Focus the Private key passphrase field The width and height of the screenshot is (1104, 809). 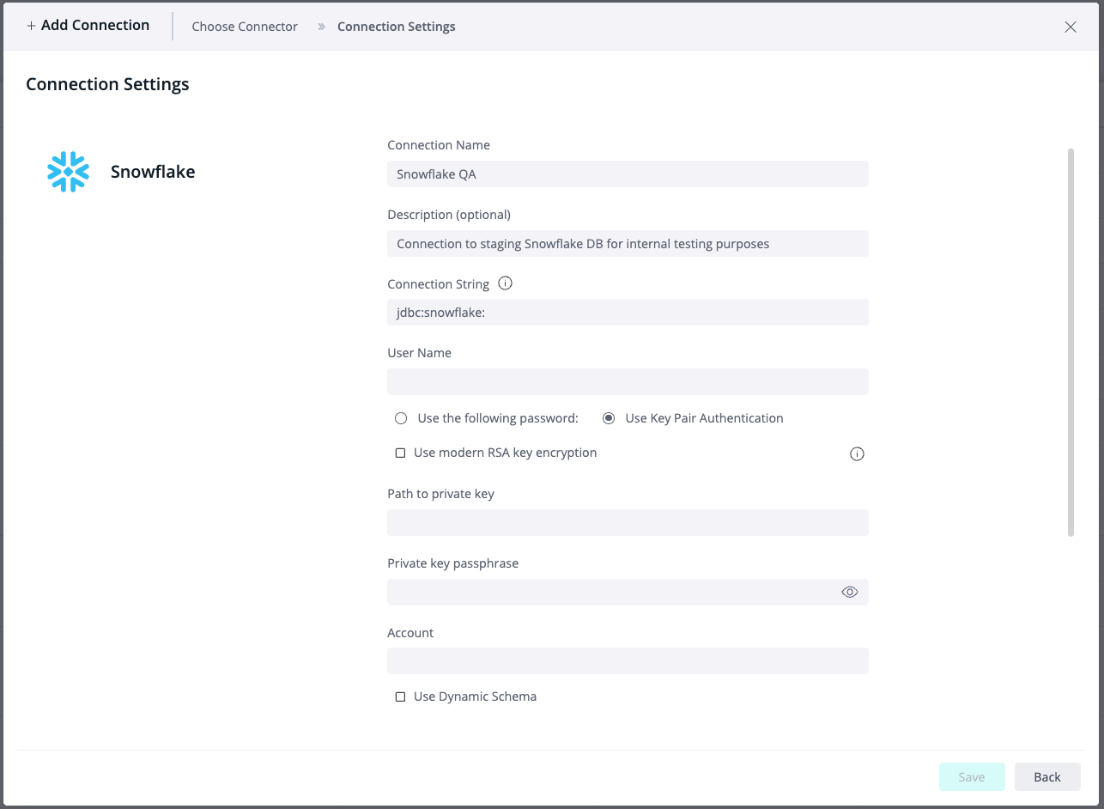click(x=628, y=592)
